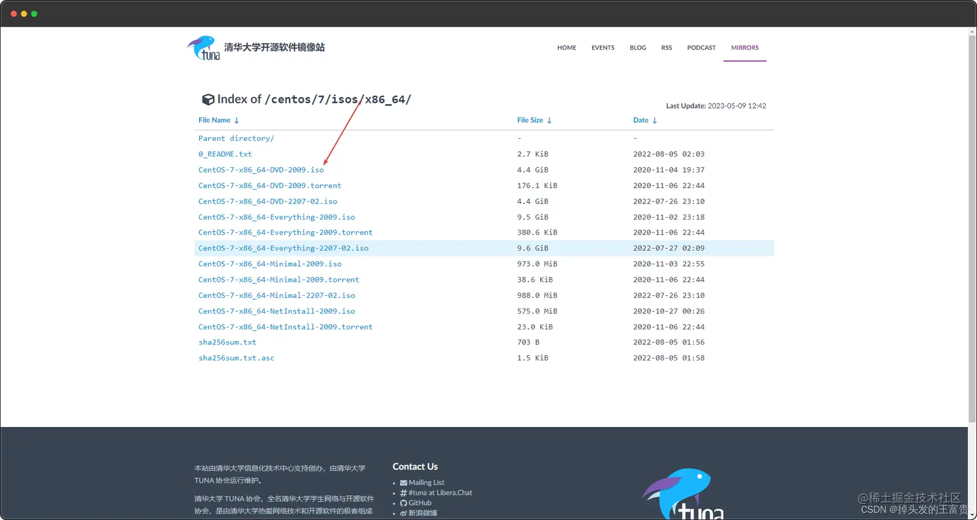
Task: Sort listing by File Name header
Action: pyautogui.click(x=215, y=120)
